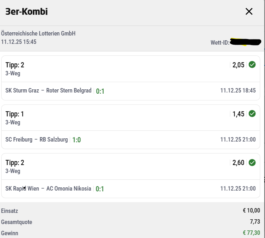Click the 0:1 score of the Sturm Graz match

click(x=100, y=91)
